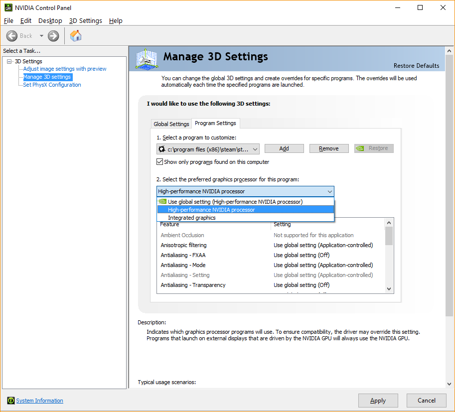Open Set PhysX Configuration
The width and height of the screenshot is (455, 412).
click(x=52, y=85)
